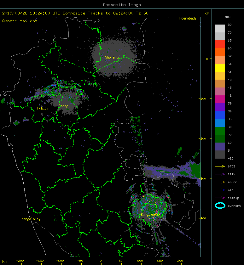This screenshot has width=244, height=265.
Task: Click the current legend label
Action: pyautogui.click(x=234, y=206)
